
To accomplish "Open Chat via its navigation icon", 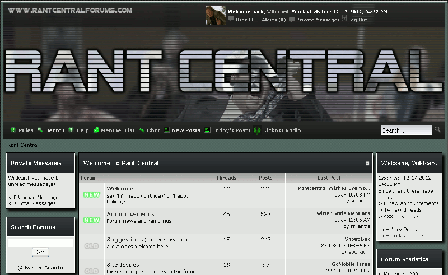I will tap(142, 130).
